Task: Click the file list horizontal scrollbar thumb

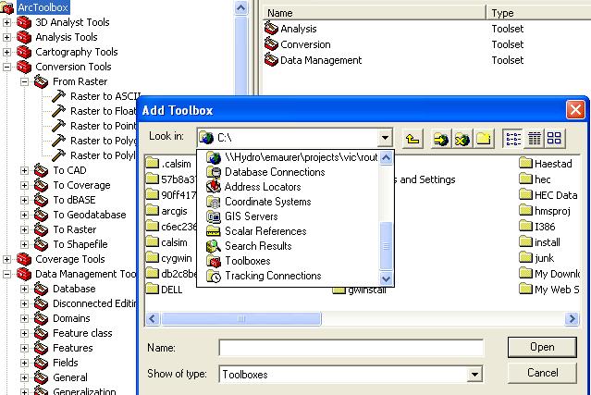Action: (241, 319)
